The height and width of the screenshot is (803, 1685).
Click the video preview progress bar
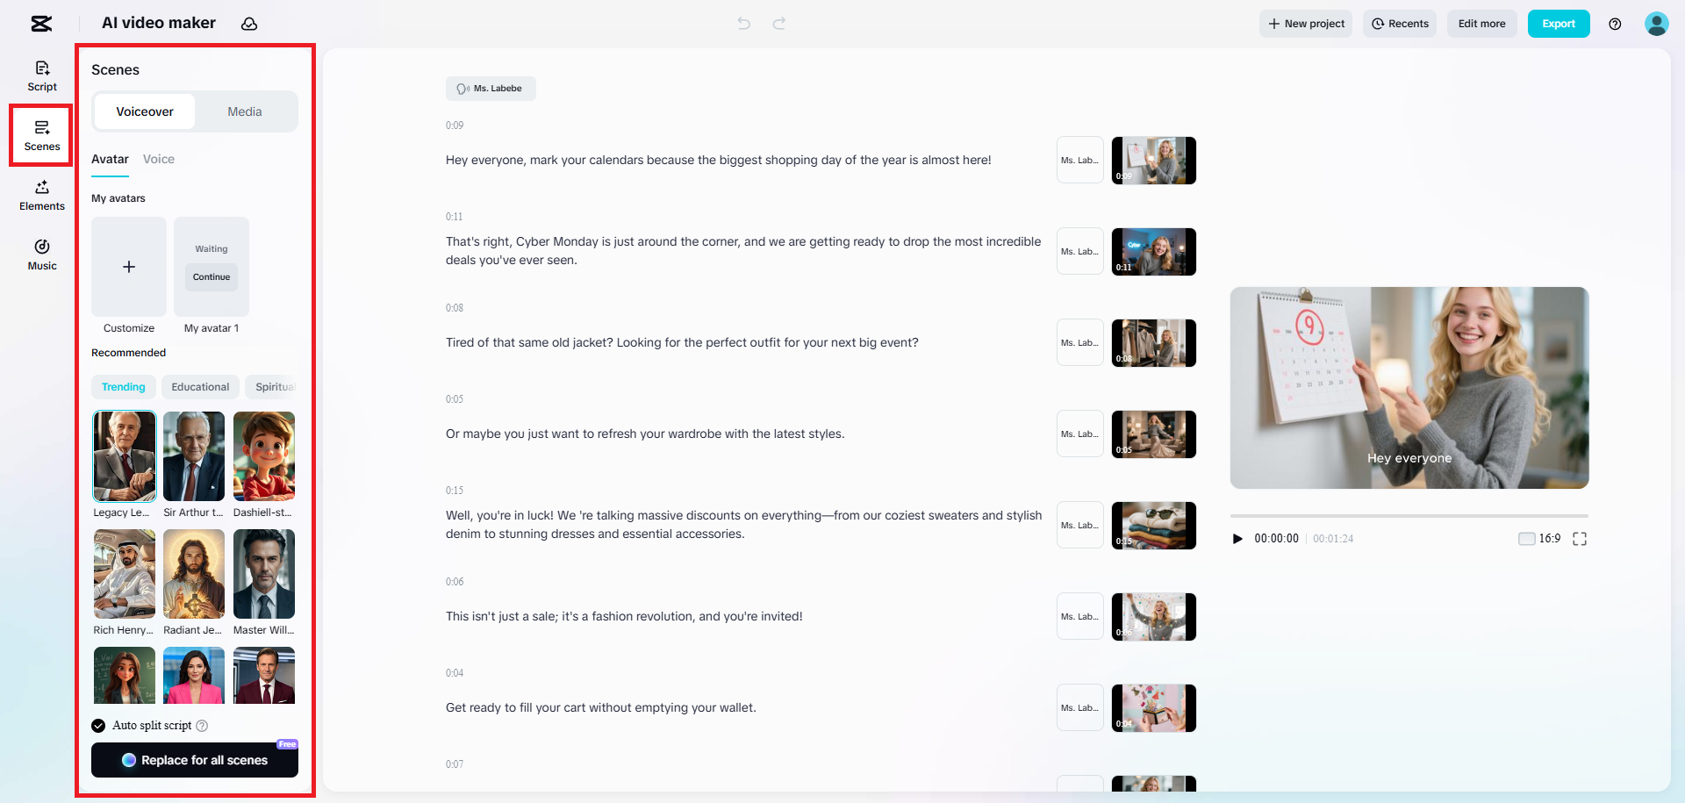[x=1409, y=516]
